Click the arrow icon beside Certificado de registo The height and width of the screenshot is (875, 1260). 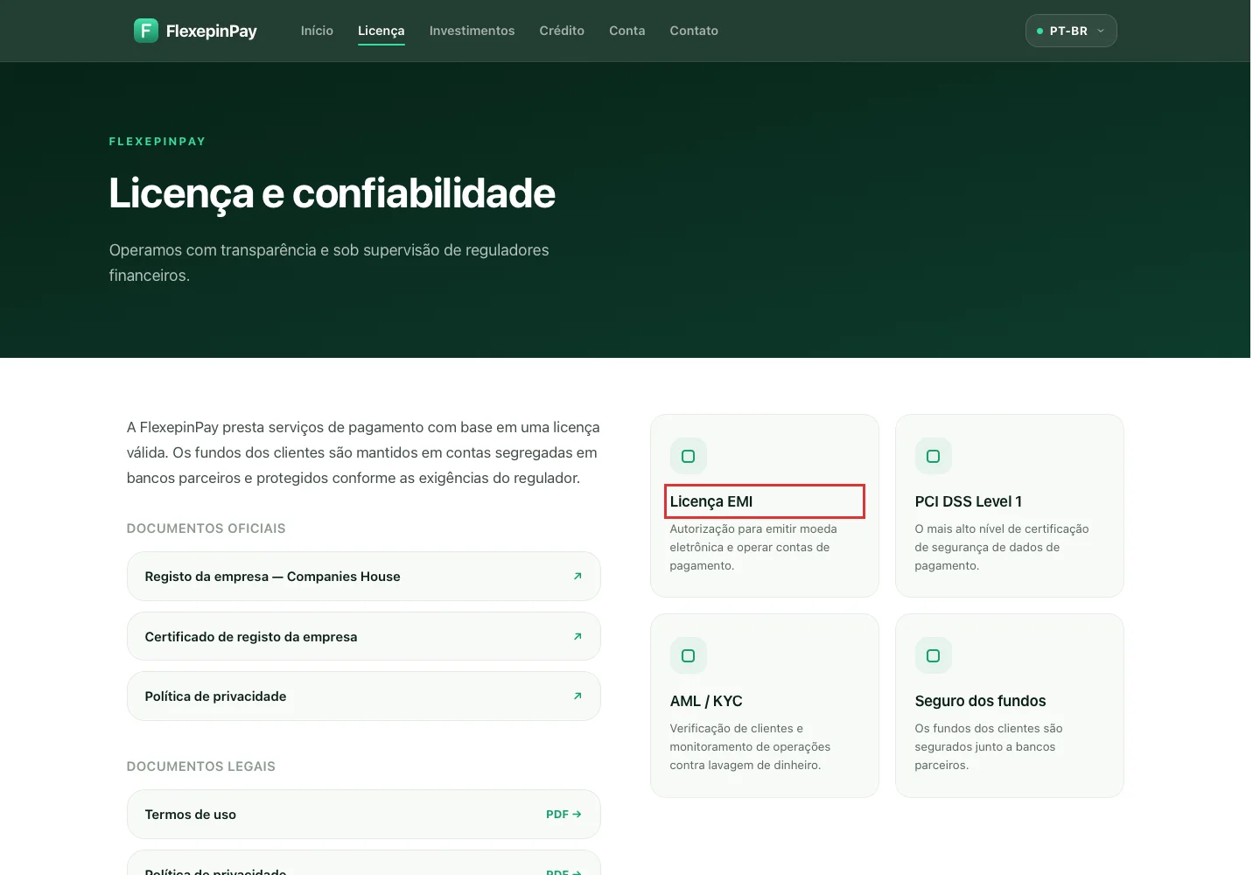tap(577, 636)
